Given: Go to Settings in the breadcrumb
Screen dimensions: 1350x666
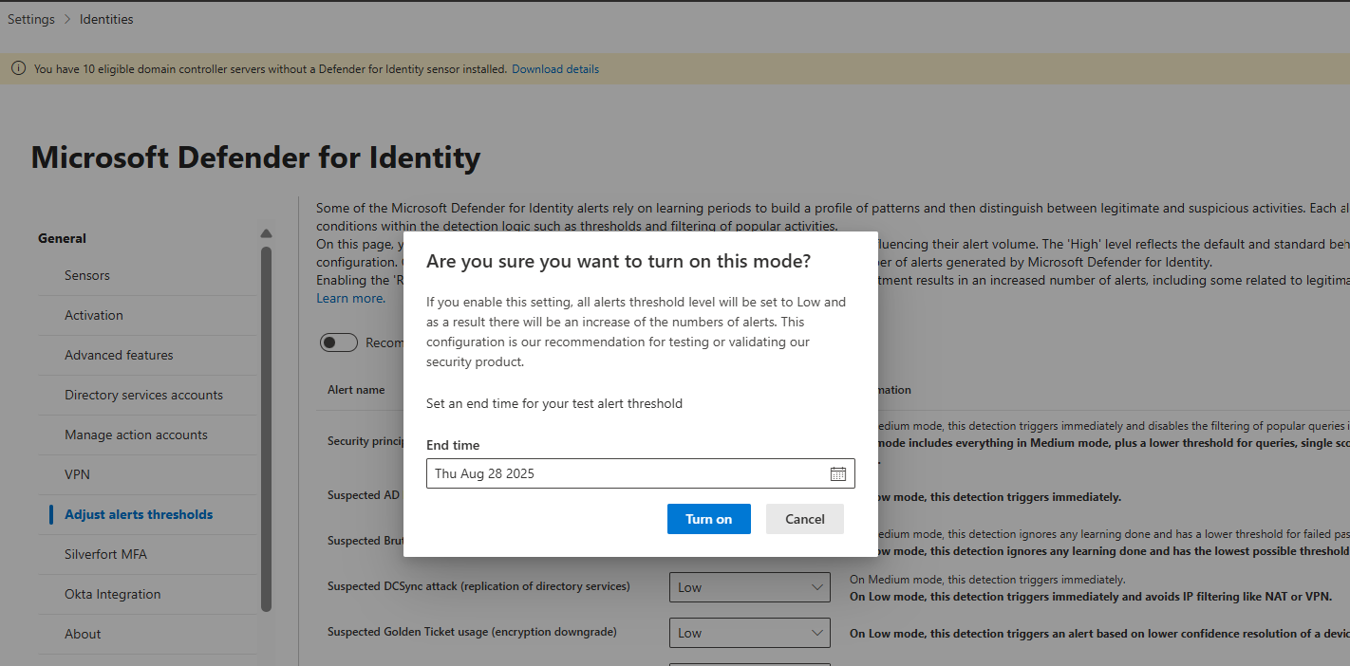Looking at the screenshot, I should coord(31,19).
